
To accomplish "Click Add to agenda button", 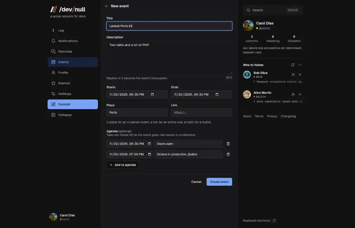I will click(x=122, y=165).
